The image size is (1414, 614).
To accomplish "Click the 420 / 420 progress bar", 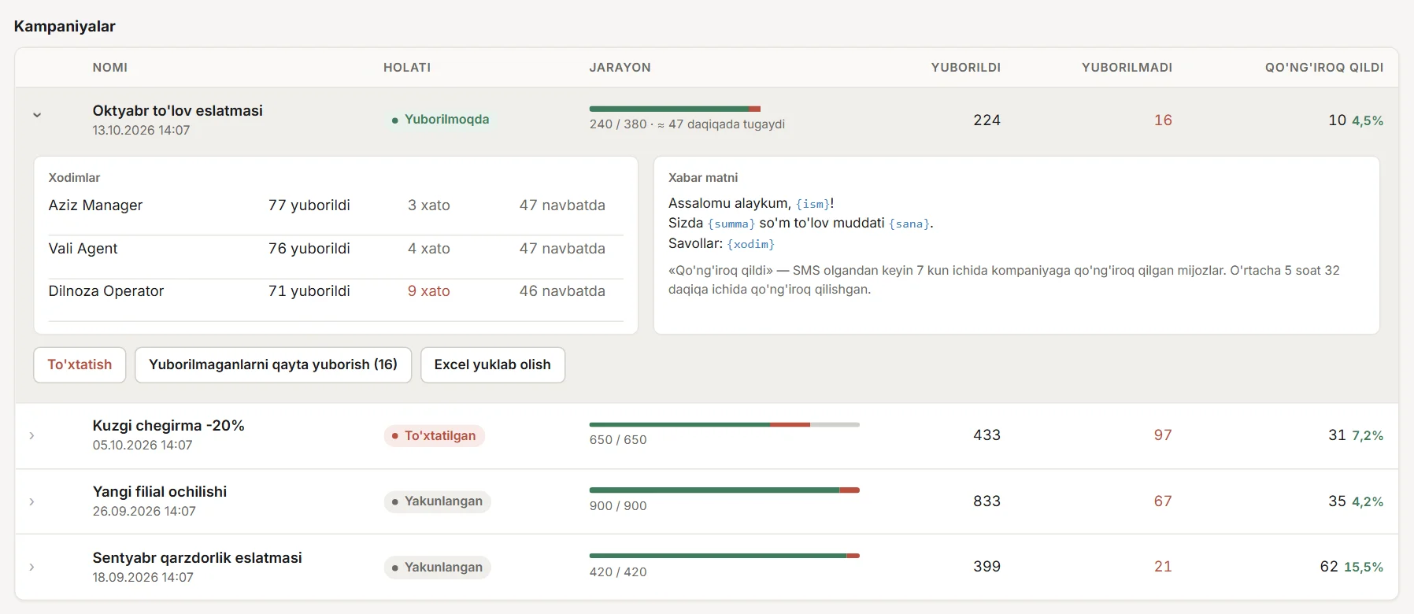I will tap(724, 556).
